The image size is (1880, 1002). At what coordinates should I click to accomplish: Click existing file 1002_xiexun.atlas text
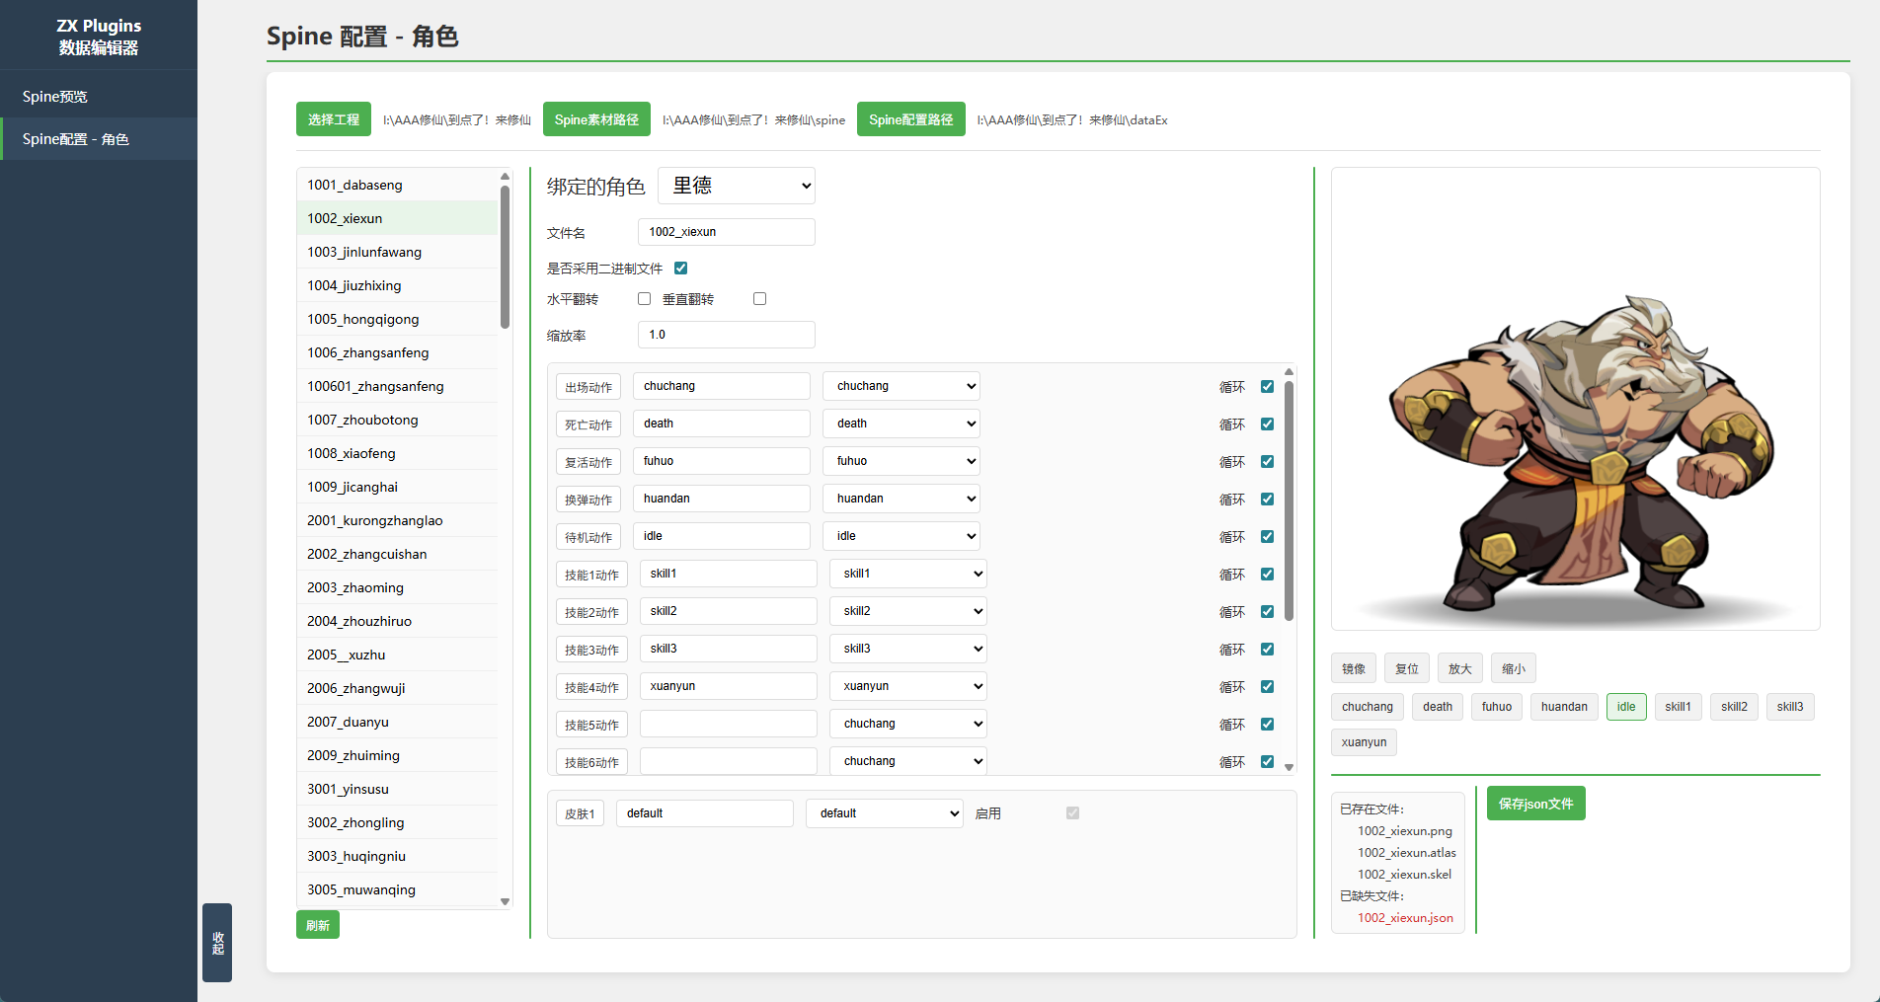click(1407, 853)
